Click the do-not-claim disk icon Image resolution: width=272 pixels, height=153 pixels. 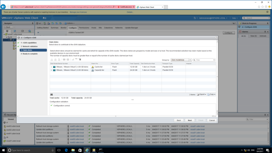click(x=59, y=60)
